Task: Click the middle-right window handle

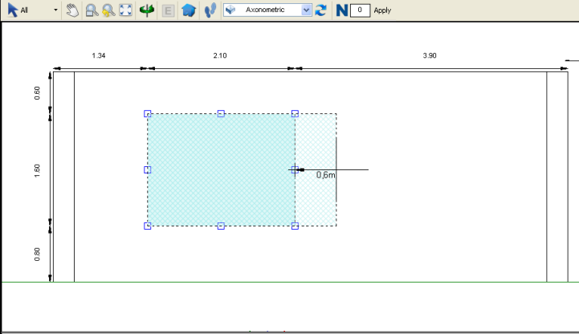Action: pos(295,169)
